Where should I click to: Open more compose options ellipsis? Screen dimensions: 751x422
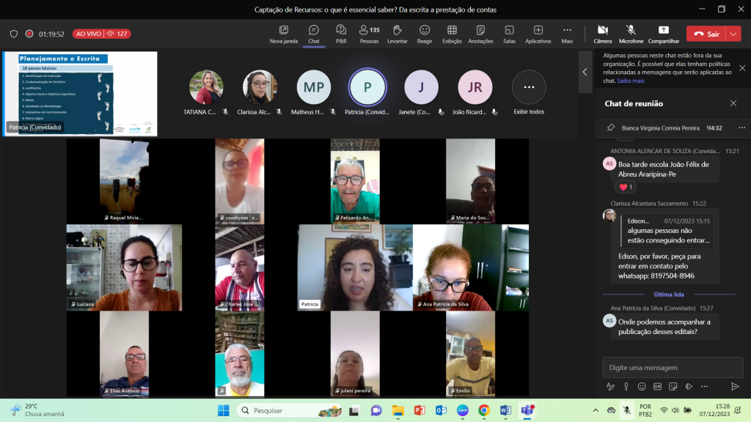tap(704, 387)
